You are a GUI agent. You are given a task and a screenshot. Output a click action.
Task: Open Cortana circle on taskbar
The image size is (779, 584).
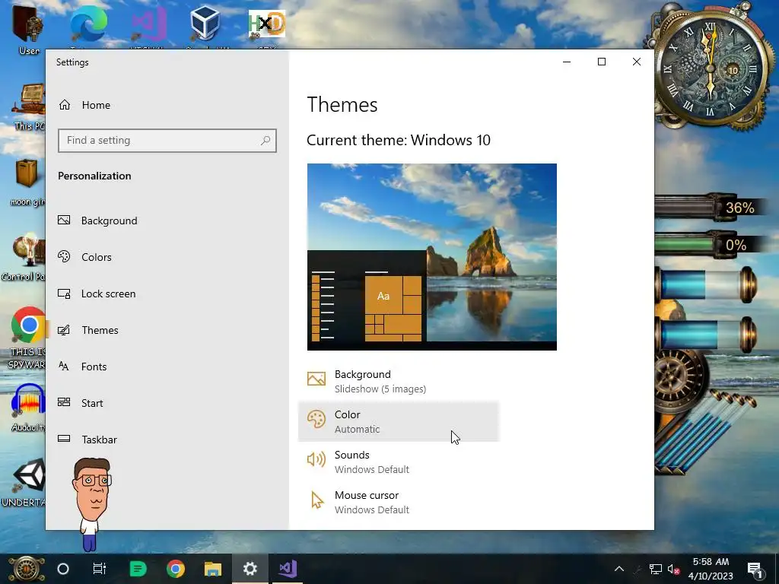(63, 569)
